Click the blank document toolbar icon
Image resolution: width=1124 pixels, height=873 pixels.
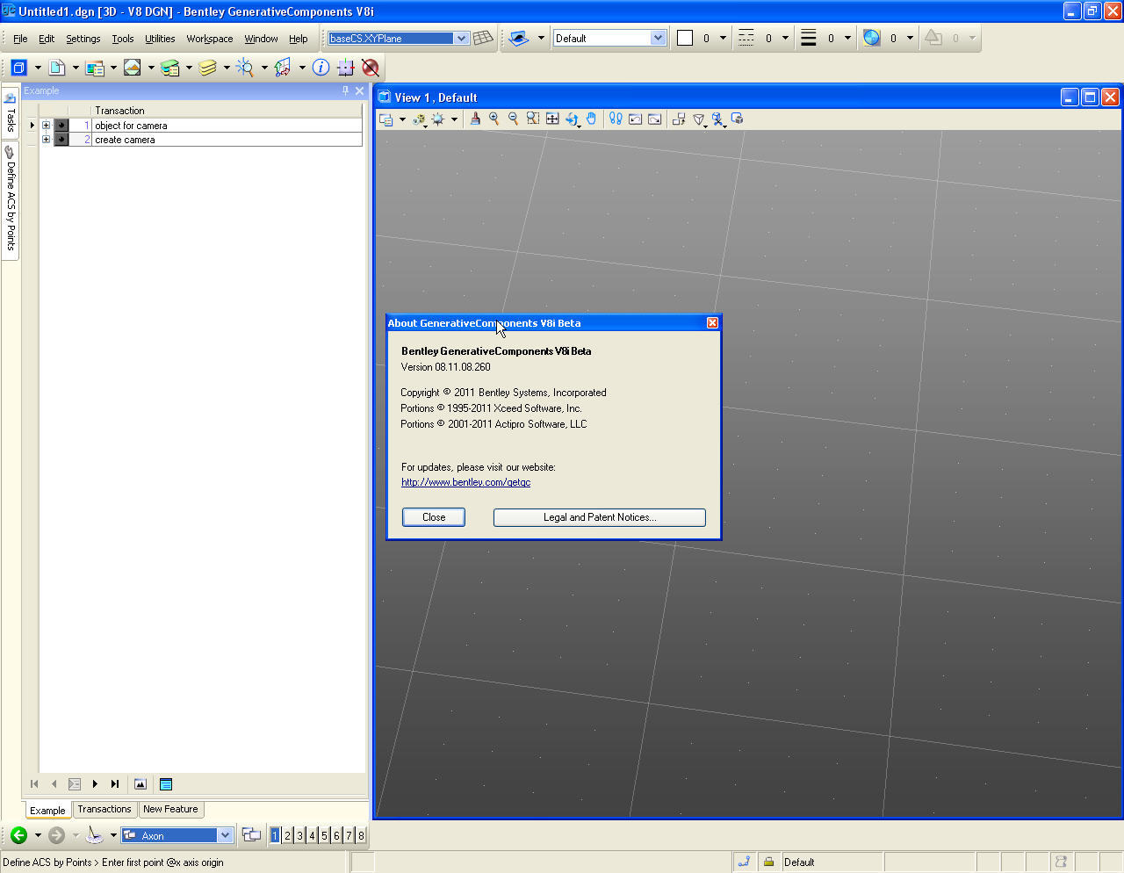click(57, 68)
